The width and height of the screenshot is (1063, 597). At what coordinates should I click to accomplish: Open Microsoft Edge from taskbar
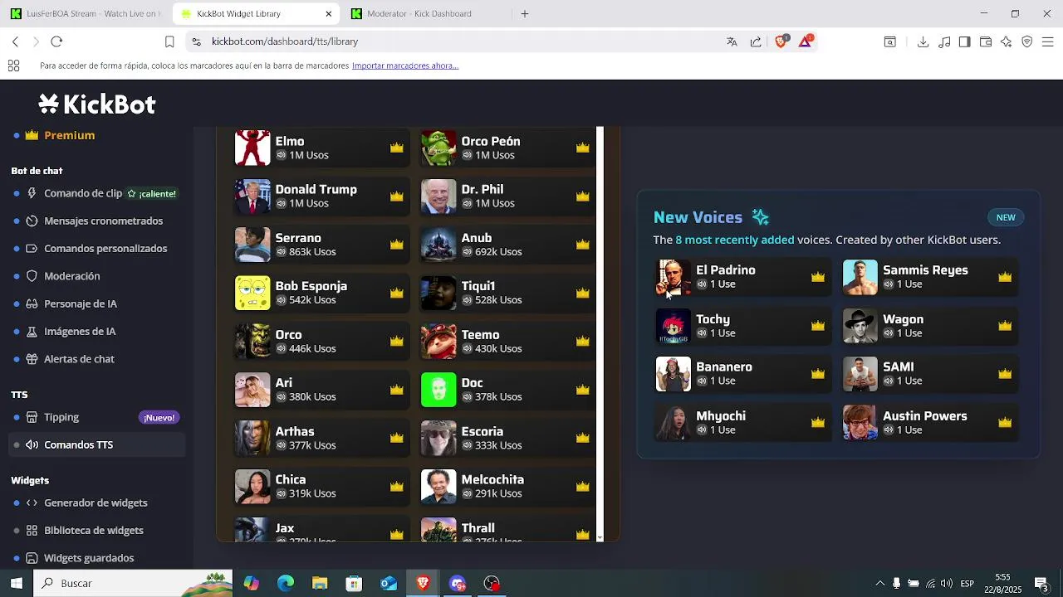286,583
